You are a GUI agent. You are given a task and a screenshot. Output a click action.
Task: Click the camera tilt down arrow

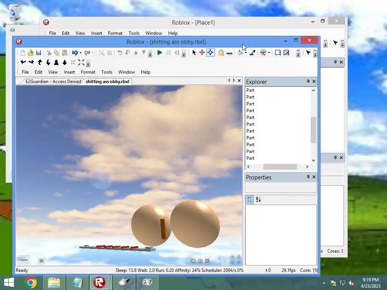click(x=48, y=62)
